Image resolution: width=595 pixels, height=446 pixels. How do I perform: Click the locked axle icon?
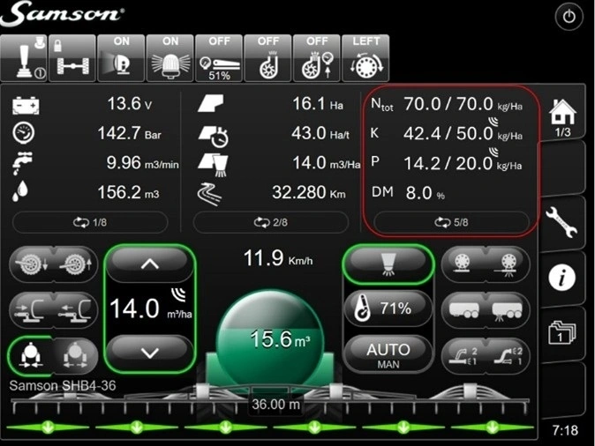click(x=73, y=59)
